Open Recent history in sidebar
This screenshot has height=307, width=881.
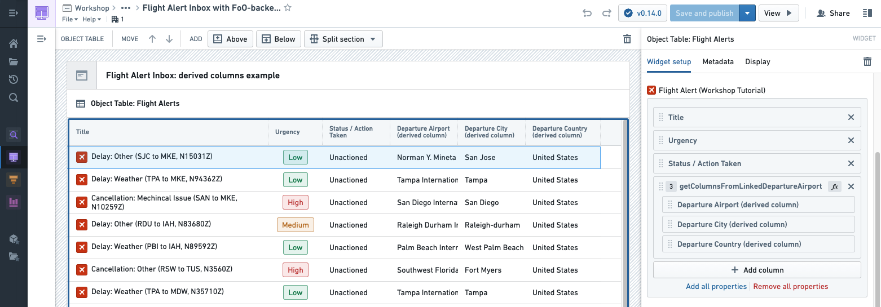coord(14,79)
